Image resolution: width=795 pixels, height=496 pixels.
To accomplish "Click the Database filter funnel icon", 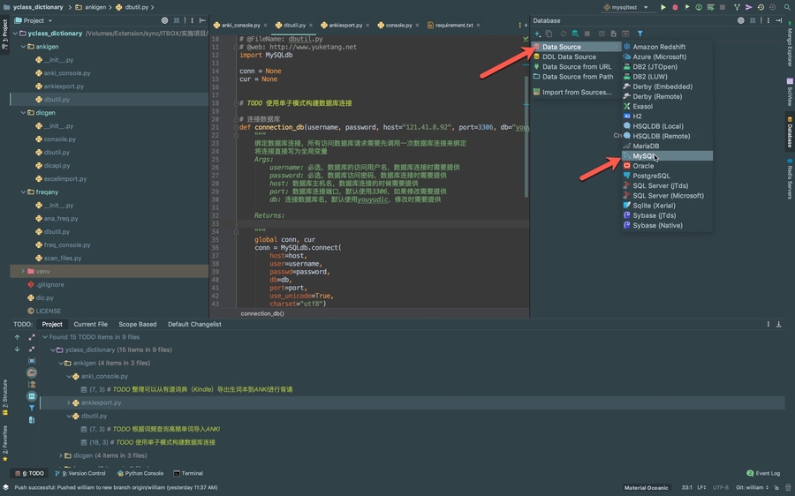I will tap(640, 34).
